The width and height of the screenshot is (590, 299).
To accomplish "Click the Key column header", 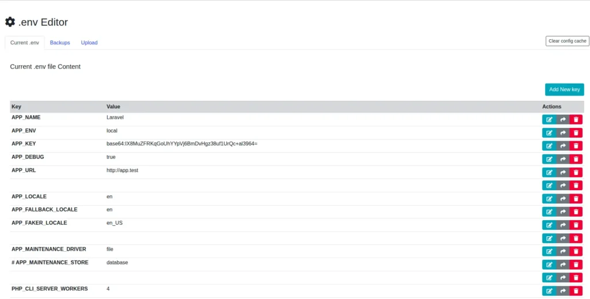I will coord(17,107).
